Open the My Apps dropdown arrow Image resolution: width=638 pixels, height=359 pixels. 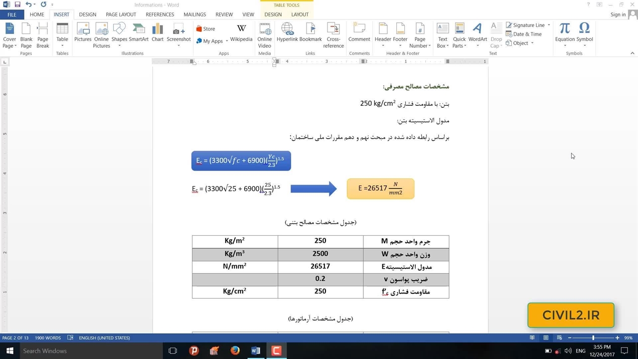pyautogui.click(x=227, y=41)
